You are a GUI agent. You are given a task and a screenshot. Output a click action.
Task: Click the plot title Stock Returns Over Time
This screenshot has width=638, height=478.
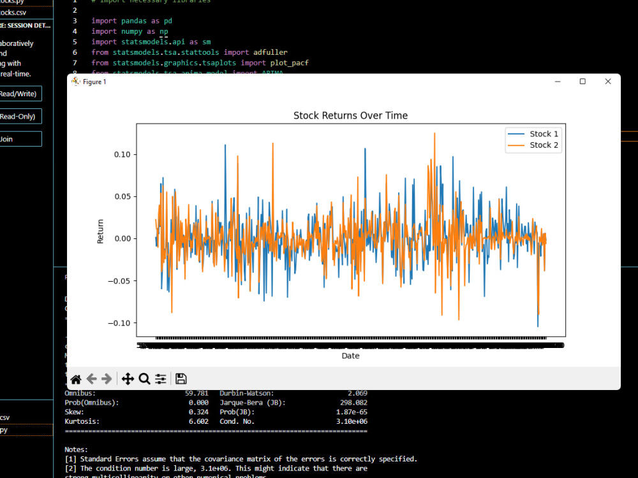(351, 115)
